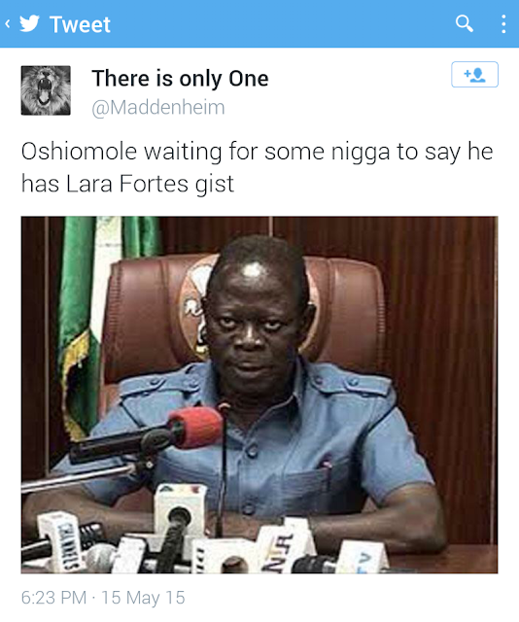Click the word 'Oshiomole' in tweet text
This screenshot has height=622, width=519.
tap(79, 152)
